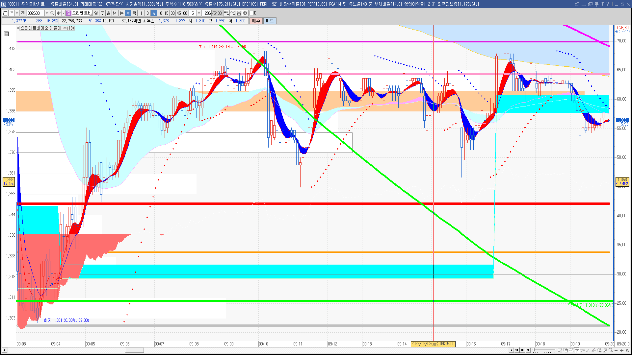
Task: Click the speaker sound icon
Action: click(58, 13)
